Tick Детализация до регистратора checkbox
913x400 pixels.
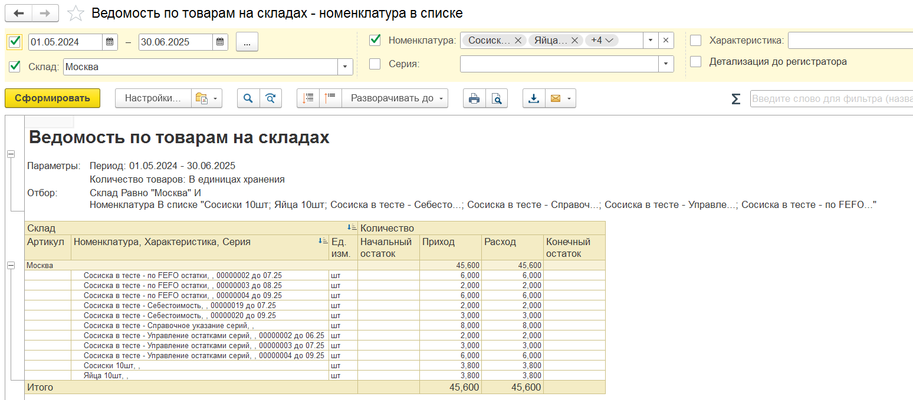696,61
